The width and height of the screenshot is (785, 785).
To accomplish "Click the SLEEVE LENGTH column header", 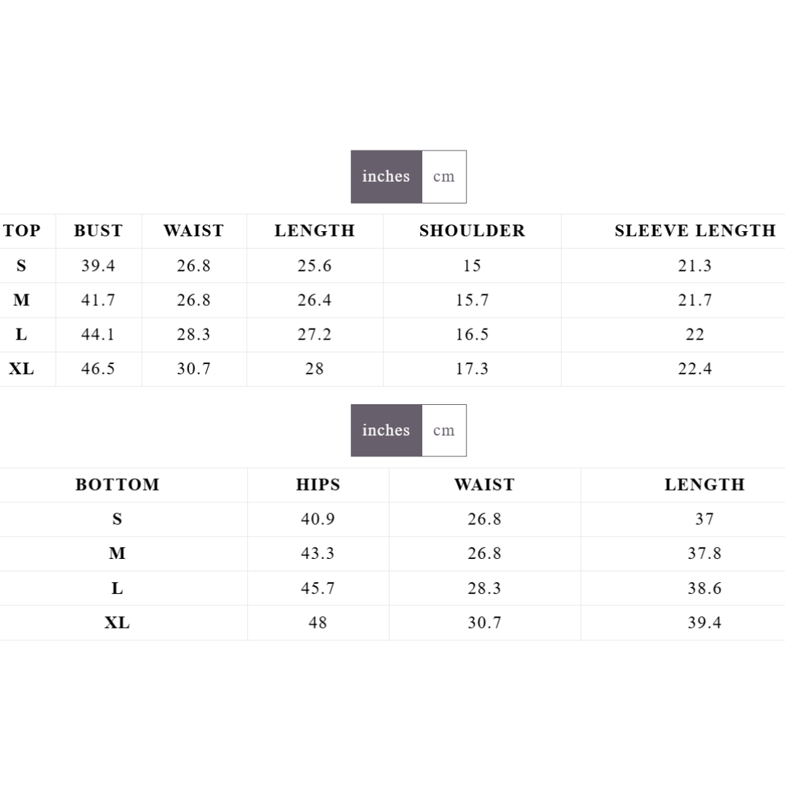I will click(695, 231).
